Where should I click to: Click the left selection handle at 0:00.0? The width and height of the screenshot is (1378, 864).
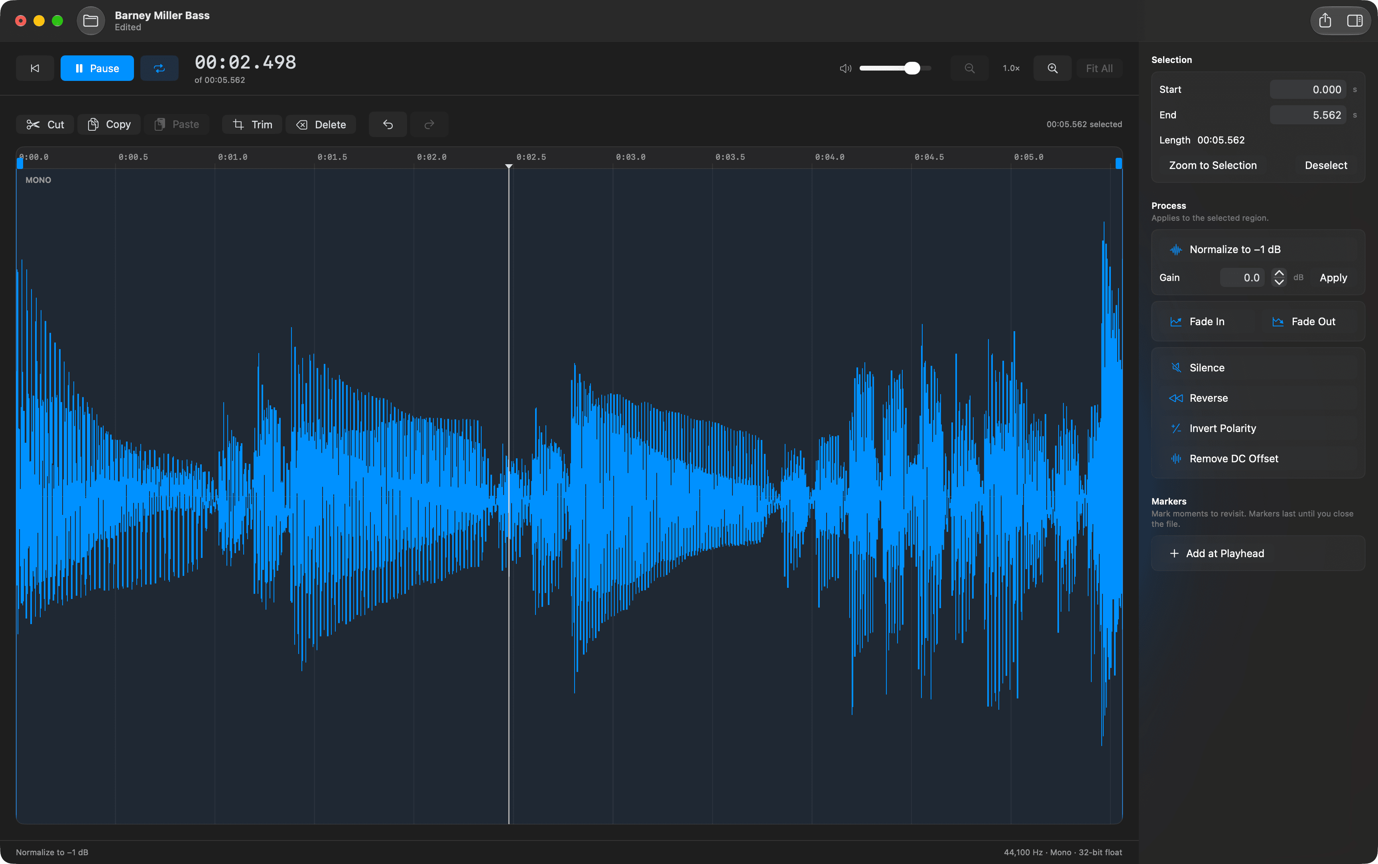(20, 163)
